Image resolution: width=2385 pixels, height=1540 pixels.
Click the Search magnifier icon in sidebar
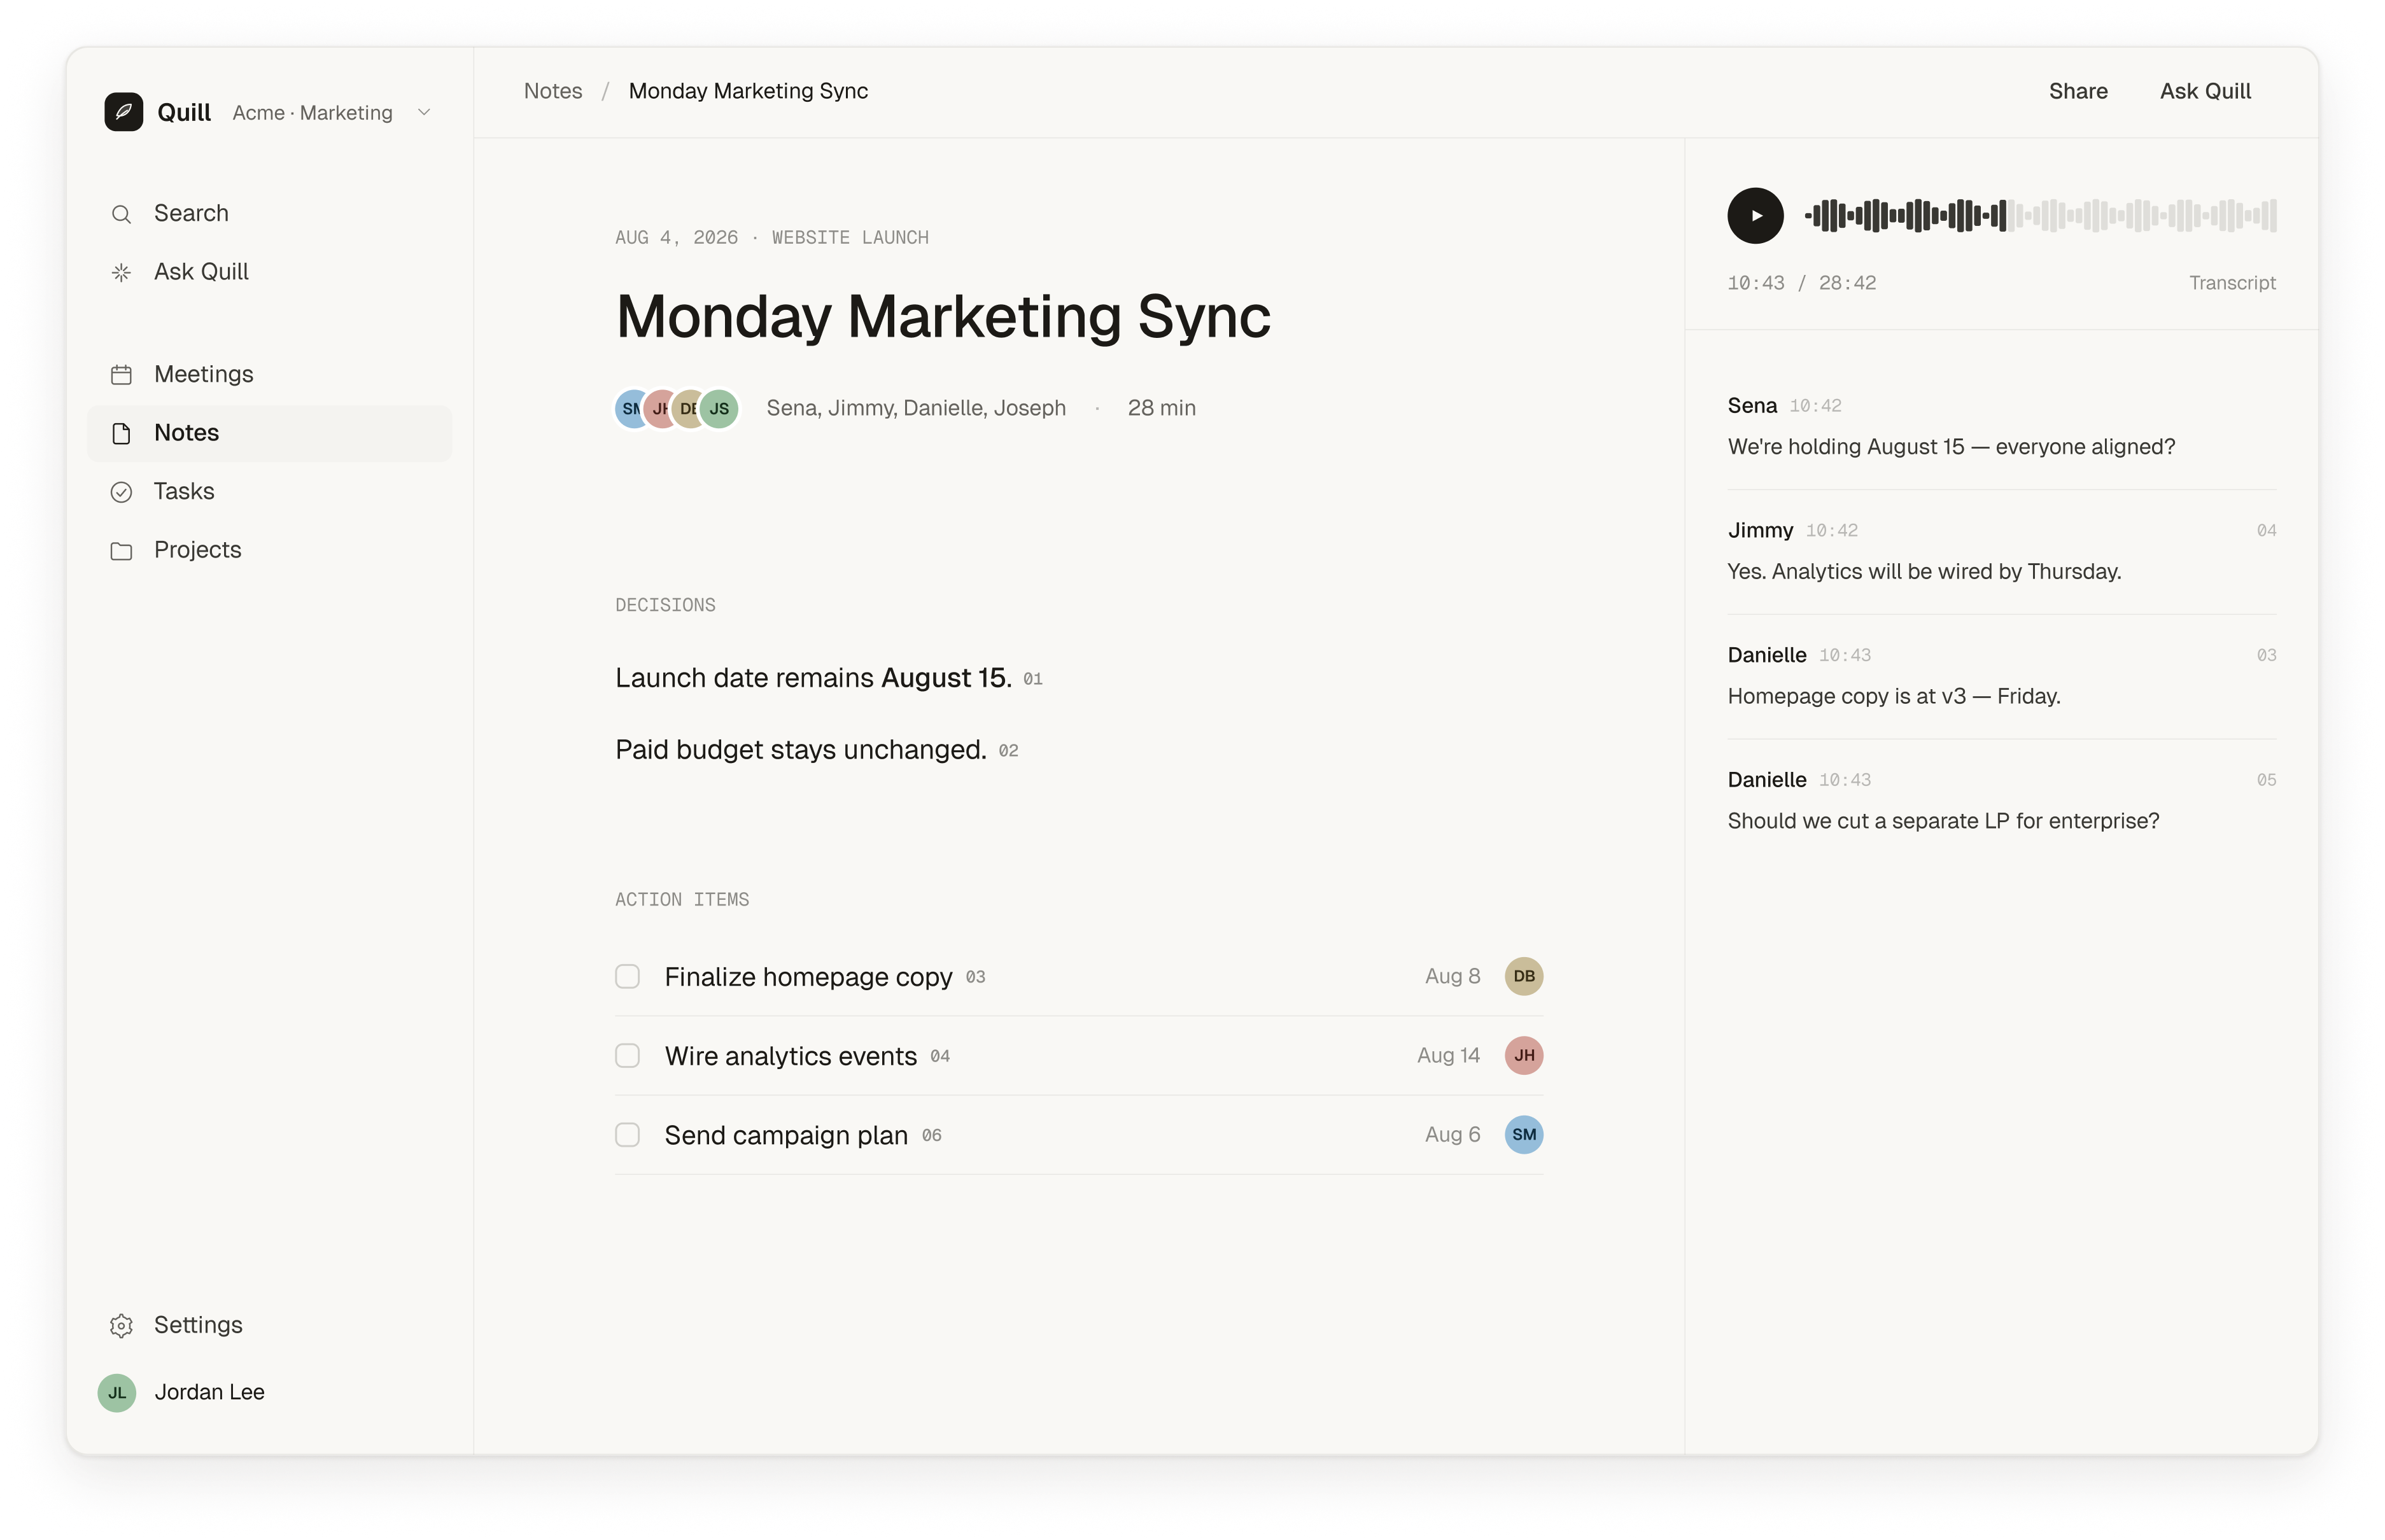pyautogui.click(x=121, y=214)
